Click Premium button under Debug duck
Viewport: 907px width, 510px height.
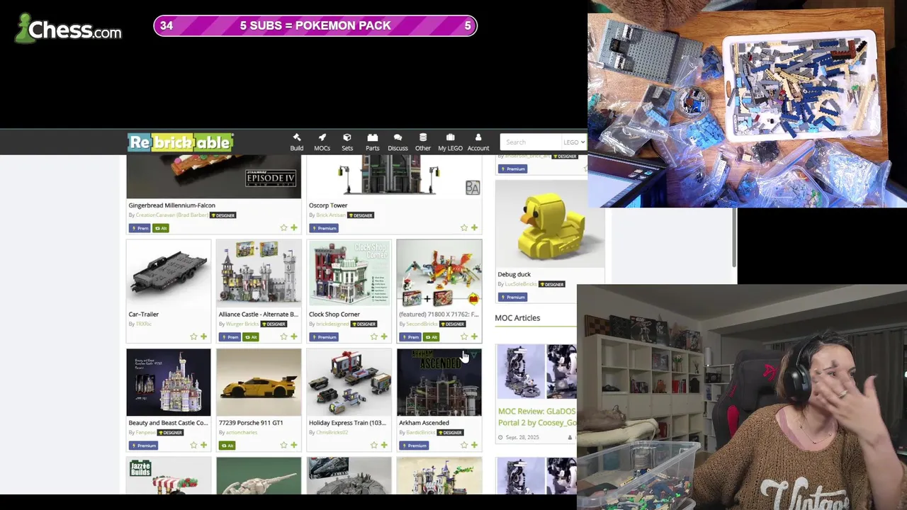pyautogui.click(x=512, y=297)
